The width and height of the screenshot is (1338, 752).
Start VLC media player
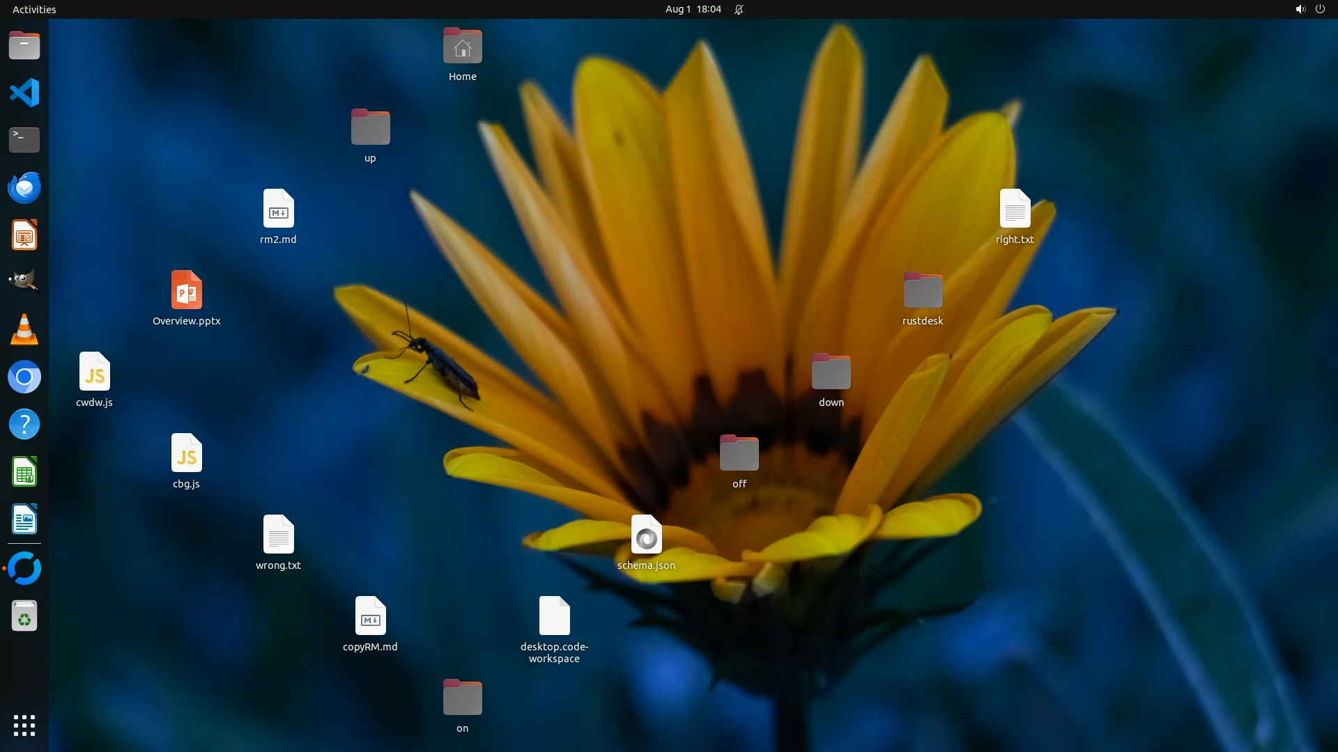[x=24, y=329]
